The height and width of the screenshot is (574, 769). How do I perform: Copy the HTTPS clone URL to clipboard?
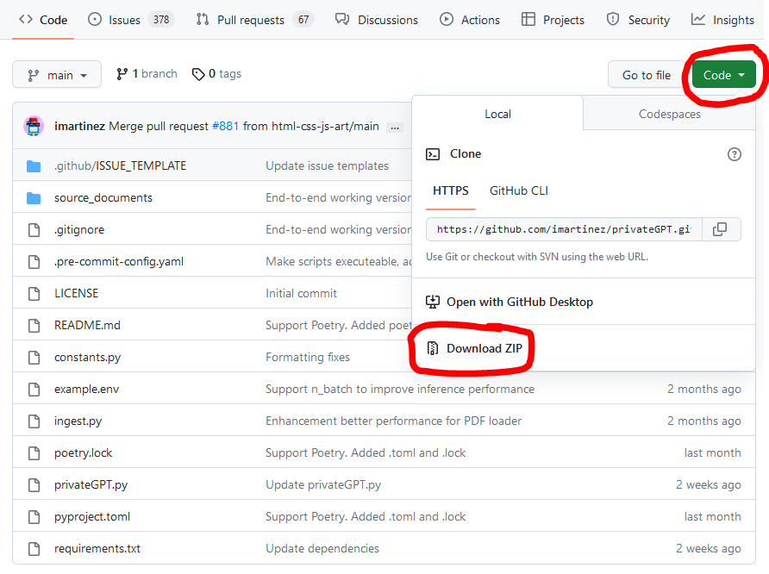coord(720,229)
